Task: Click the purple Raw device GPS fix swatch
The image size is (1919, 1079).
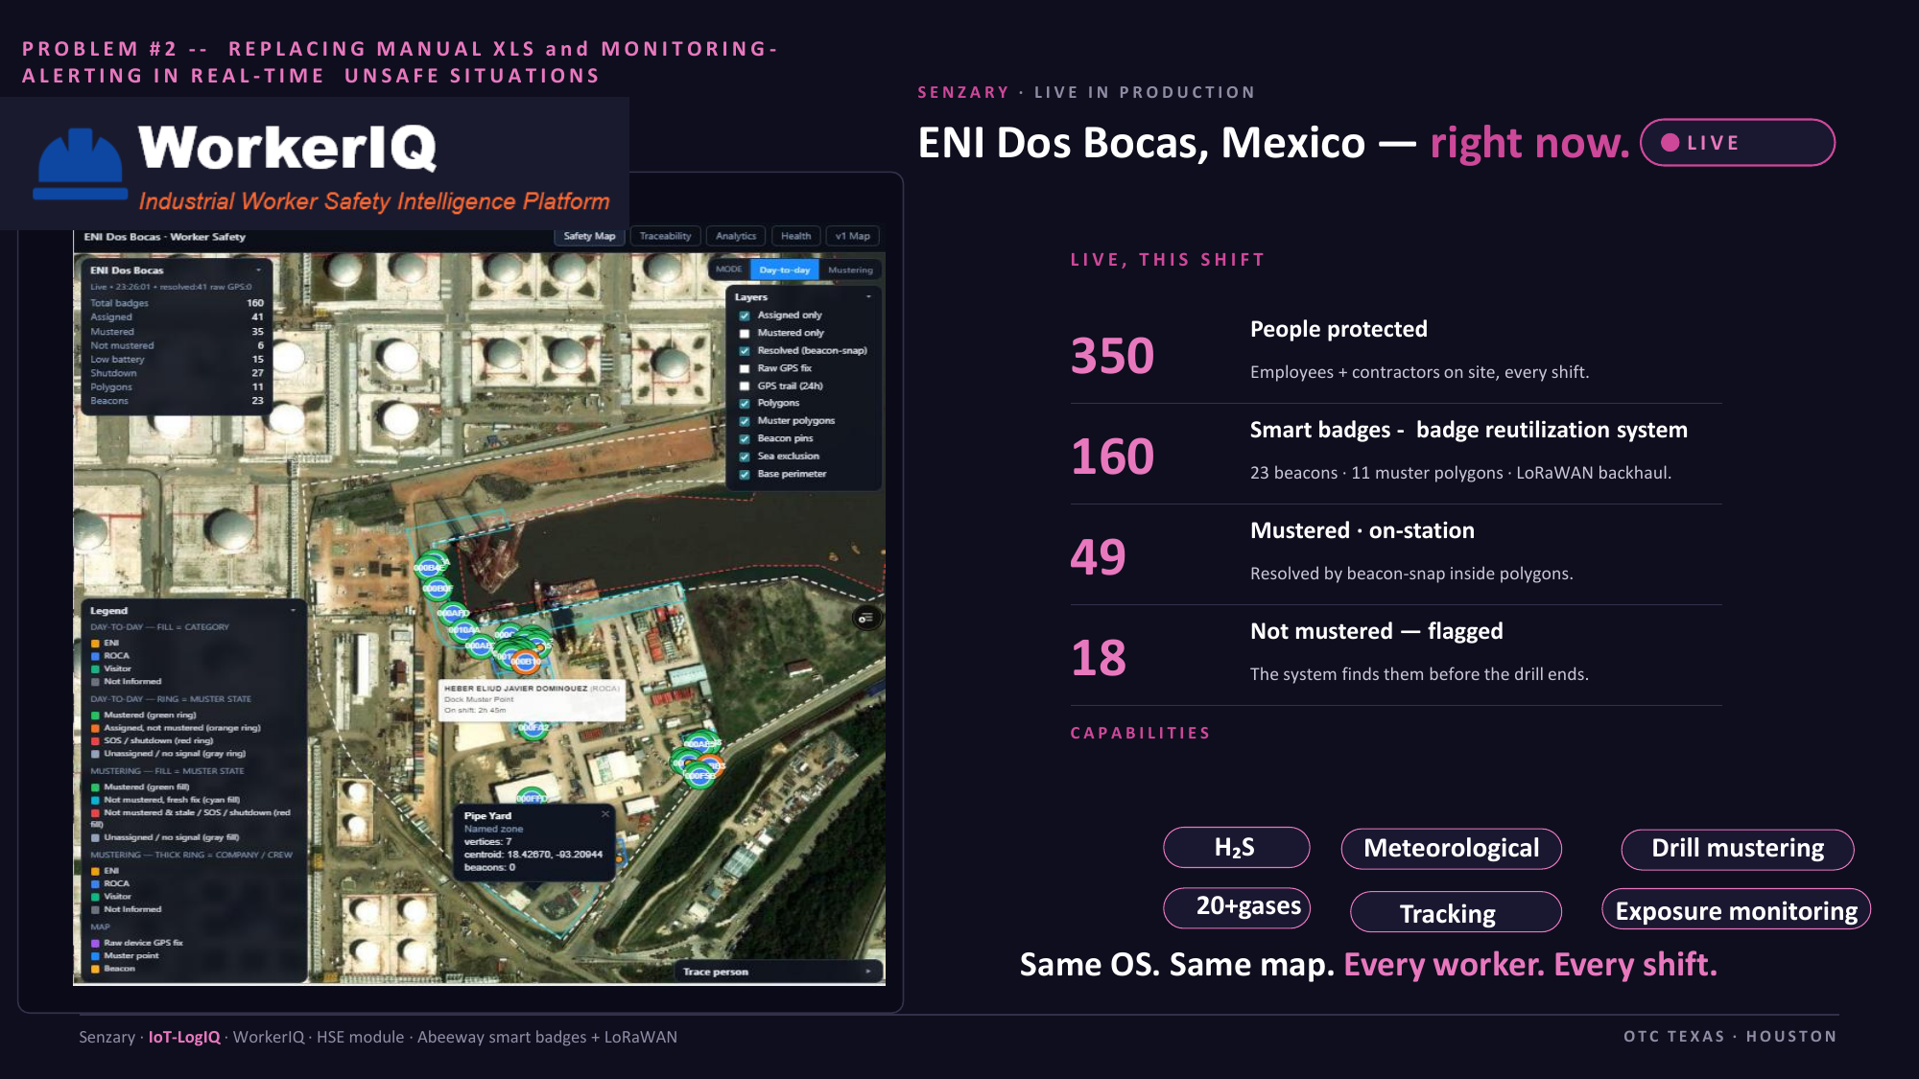Action: coord(96,944)
